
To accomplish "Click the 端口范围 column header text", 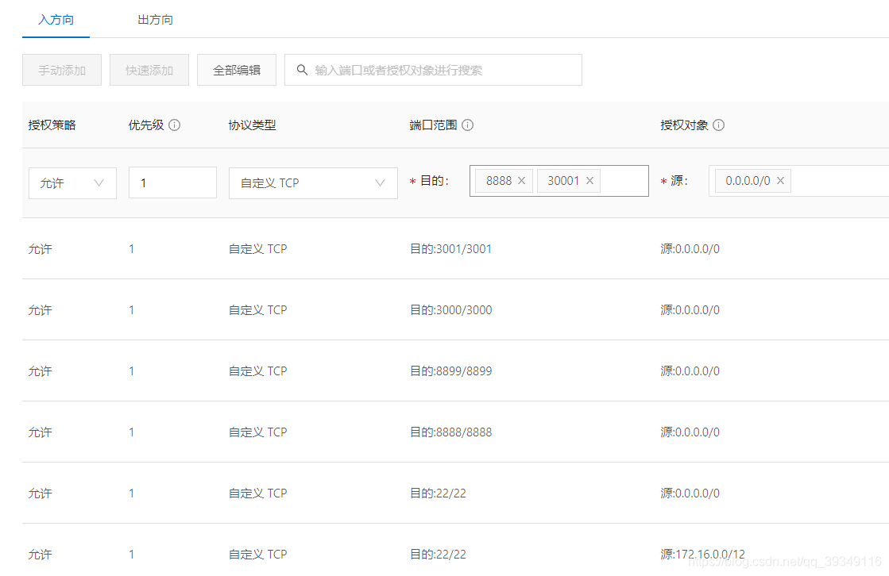I will tap(433, 125).
